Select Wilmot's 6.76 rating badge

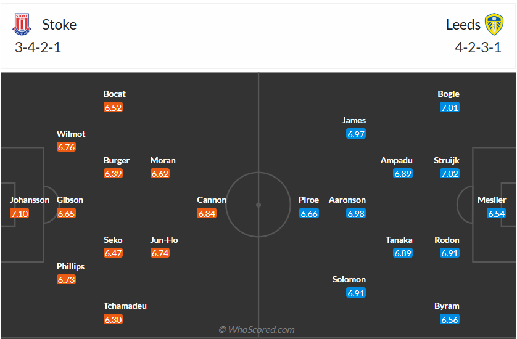(66, 147)
